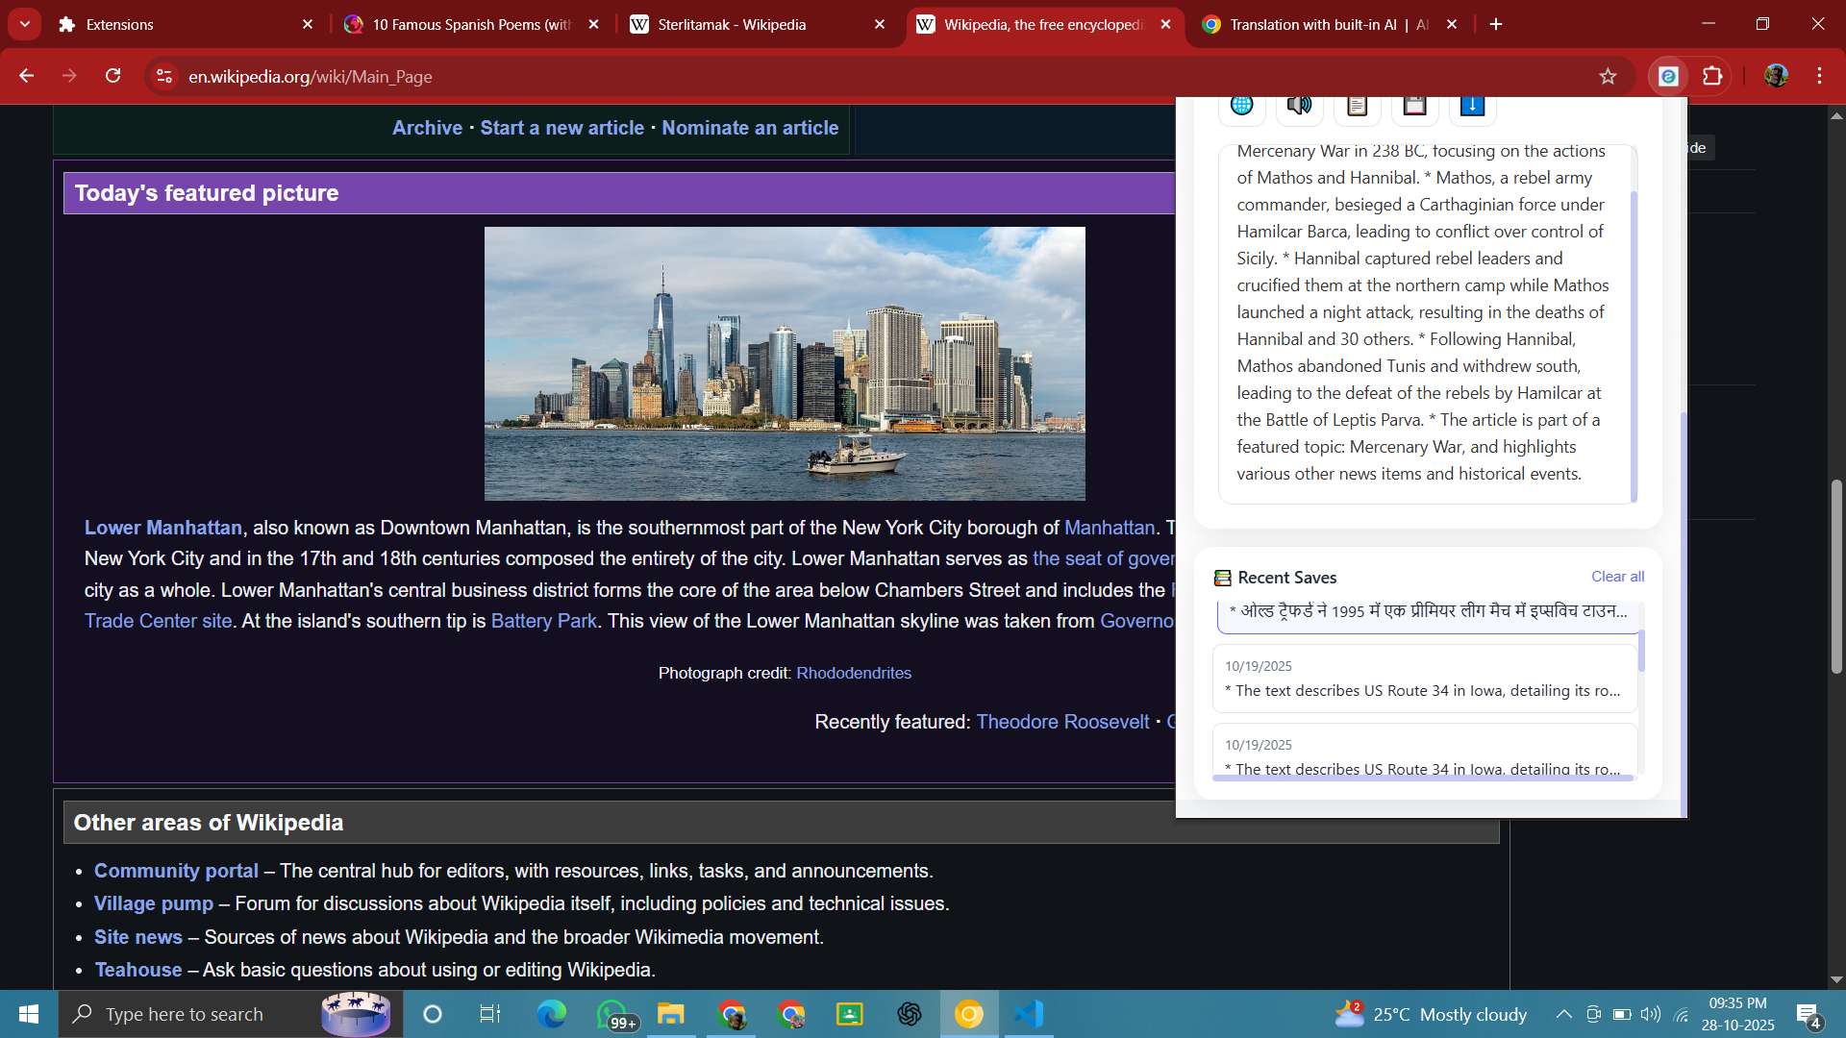Click the globe translate icon in popup
1846x1038 pixels.
(1241, 106)
